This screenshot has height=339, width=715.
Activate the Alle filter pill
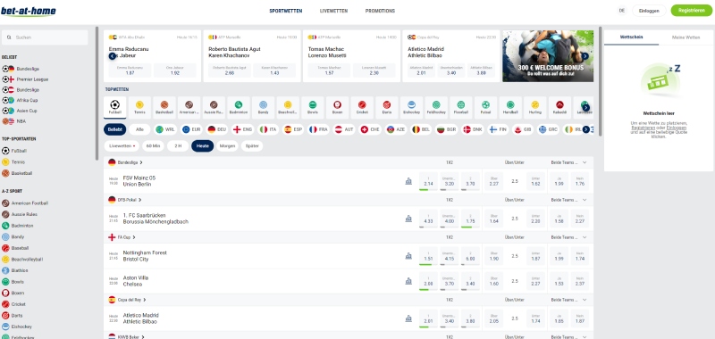pos(139,129)
